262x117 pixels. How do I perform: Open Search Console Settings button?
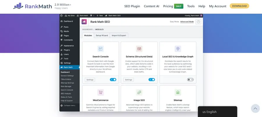coord(90,80)
